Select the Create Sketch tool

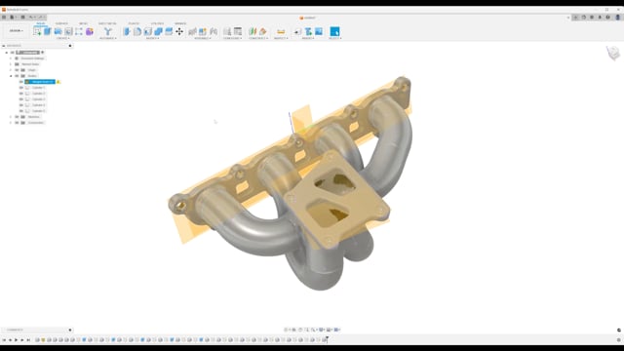37,31
